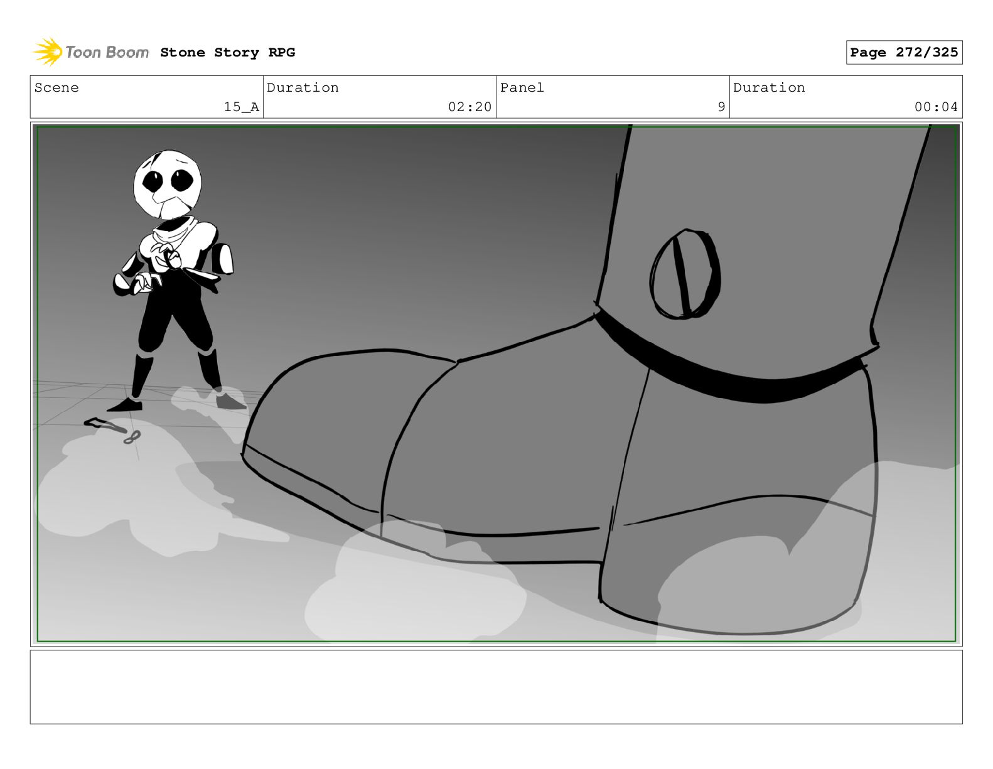Click the Stone Story RPG title
This screenshot has height=769, width=993.
click(227, 53)
